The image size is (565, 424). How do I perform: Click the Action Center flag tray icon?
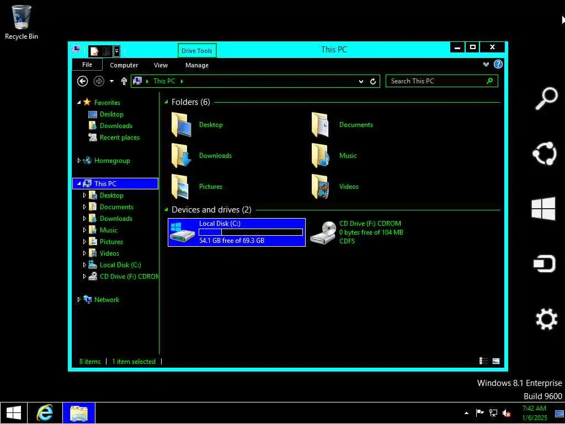coord(479,413)
